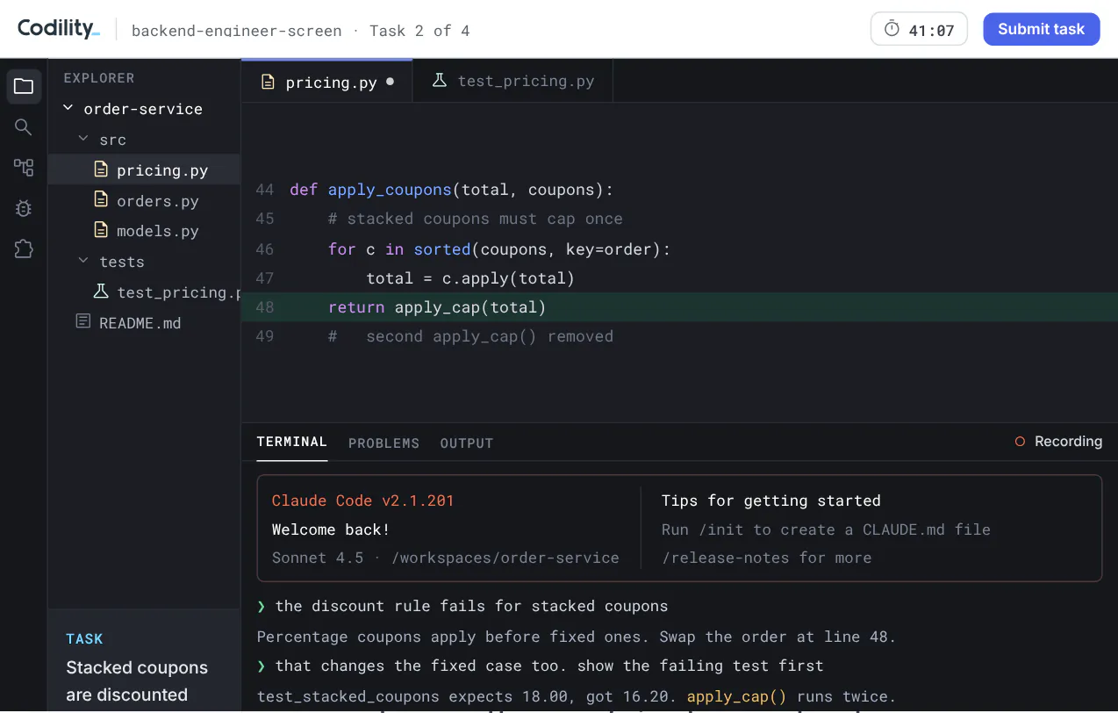The height and width of the screenshot is (713, 1118).
Task: Switch to the test_pricing.py editor tab
Action: click(x=512, y=82)
